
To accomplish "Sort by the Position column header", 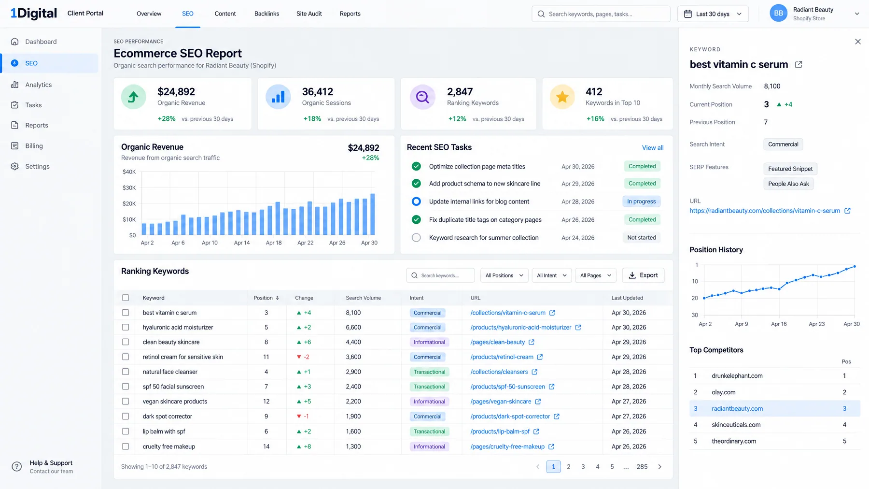I will 266,298.
